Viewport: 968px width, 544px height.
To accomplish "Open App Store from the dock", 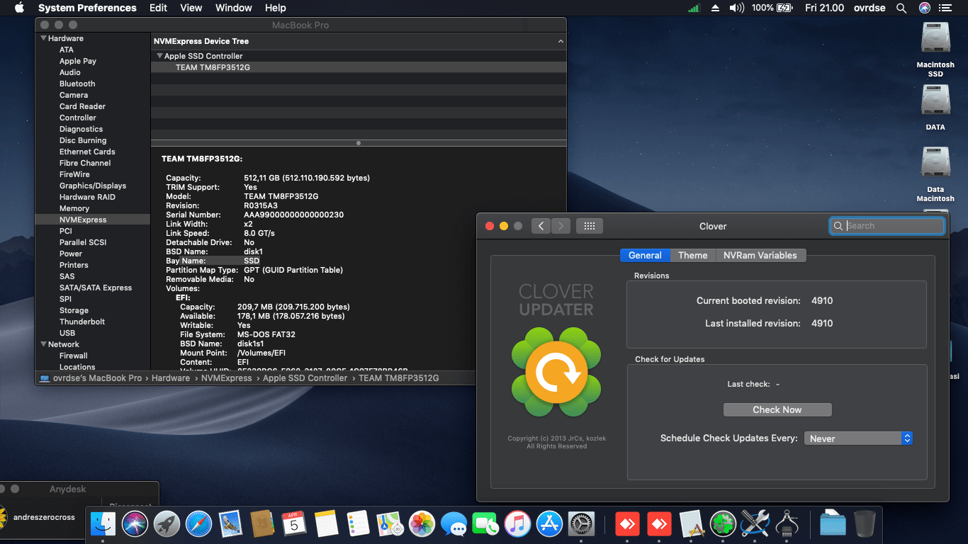I will (549, 524).
